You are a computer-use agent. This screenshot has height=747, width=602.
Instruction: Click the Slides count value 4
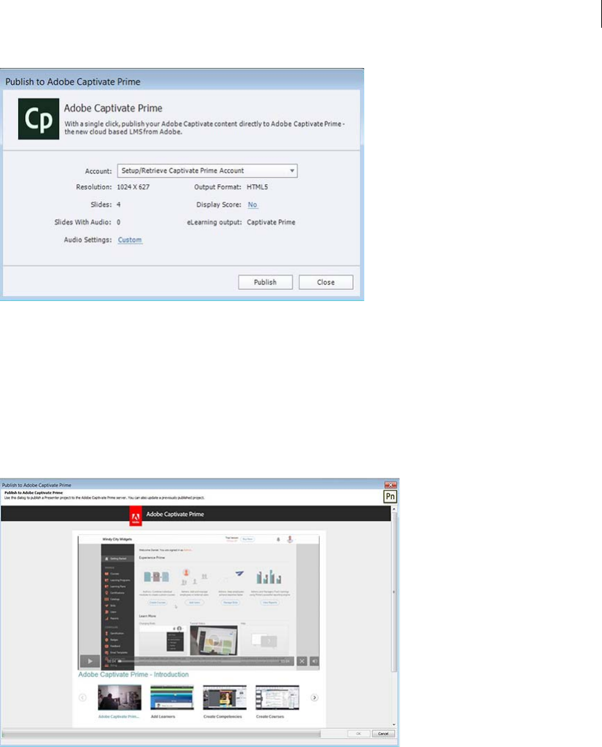coord(119,205)
